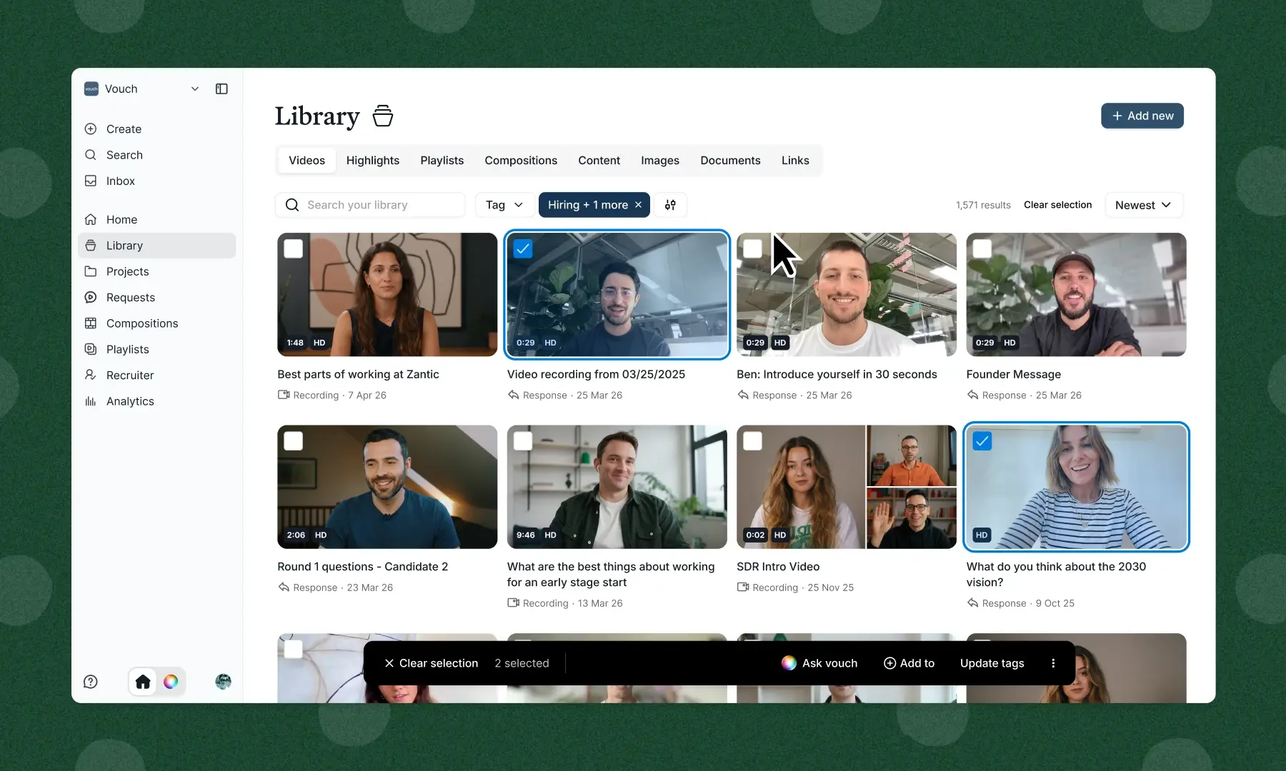Open the filter settings sliders icon
This screenshot has height=771, width=1286.
670,205
